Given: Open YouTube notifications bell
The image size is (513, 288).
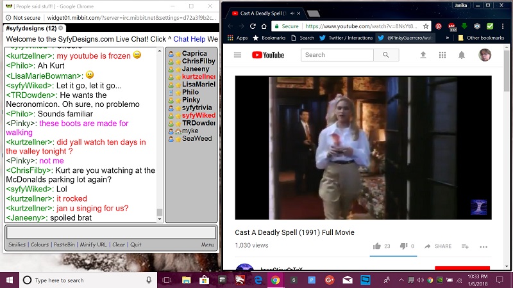Looking at the screenshot, I should point(462,55).
